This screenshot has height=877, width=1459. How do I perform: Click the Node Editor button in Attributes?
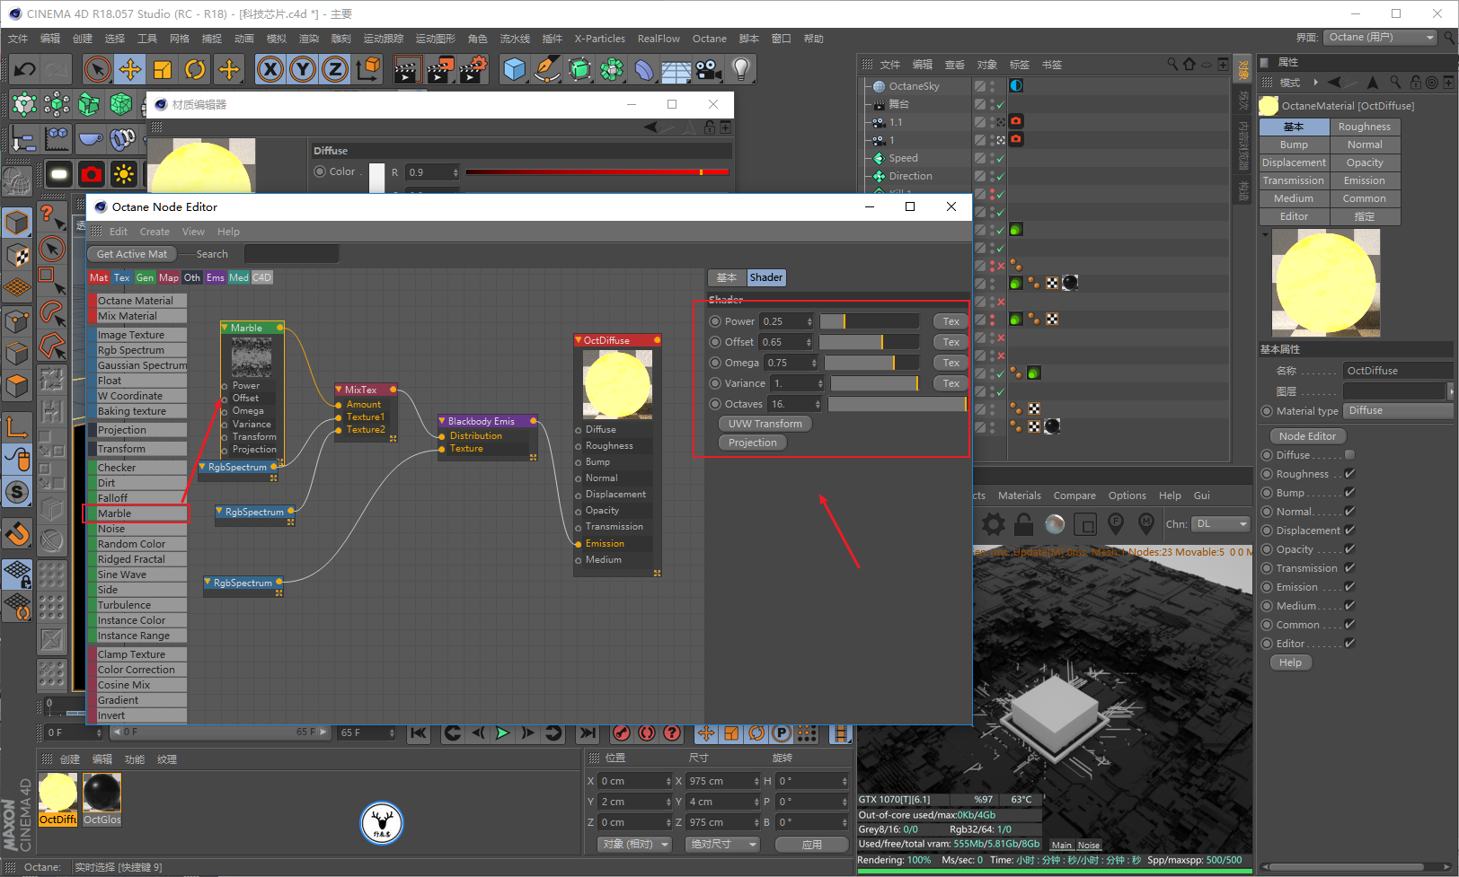click(x=1308, y=436)
